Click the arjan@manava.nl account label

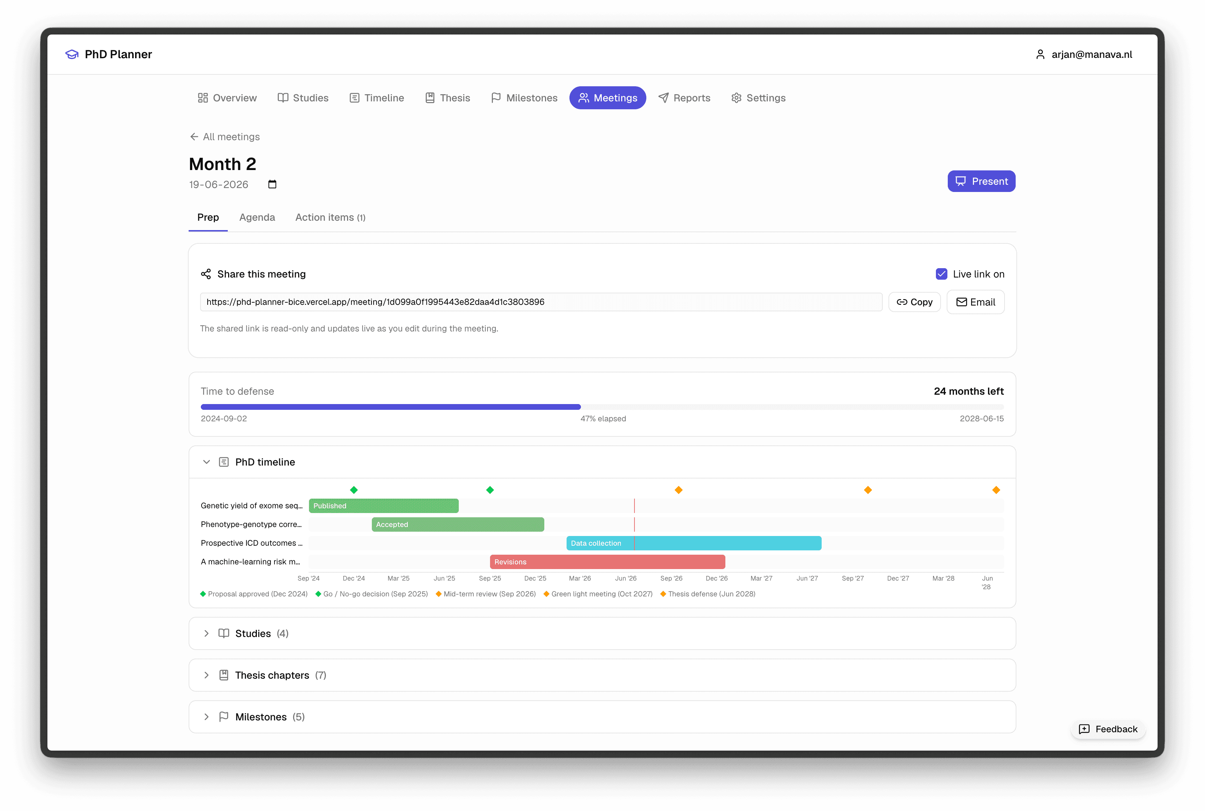(1091, 54)
